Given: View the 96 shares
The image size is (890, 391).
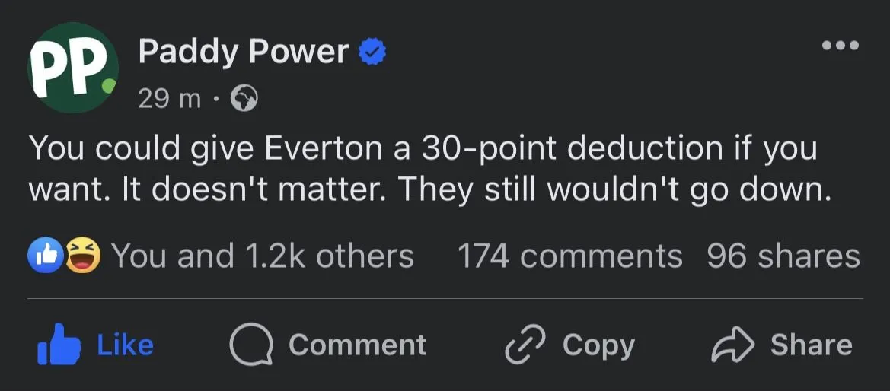Looking at the screenshot, I should (783, 256).
